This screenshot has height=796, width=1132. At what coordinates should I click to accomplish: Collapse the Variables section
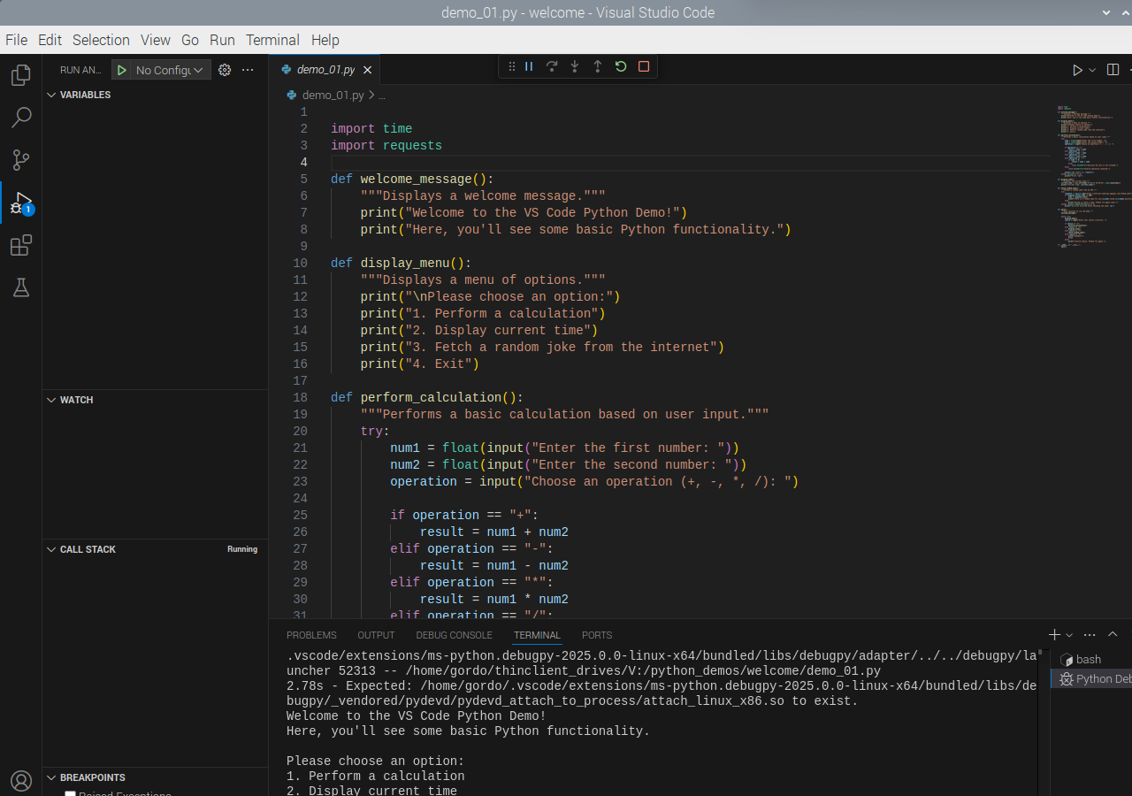(x=50, y=95)
